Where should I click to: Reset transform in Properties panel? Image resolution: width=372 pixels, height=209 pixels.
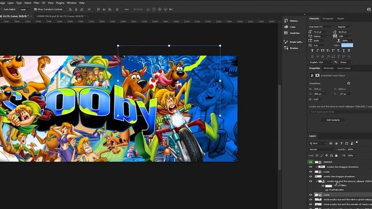(x=349, y=84)
